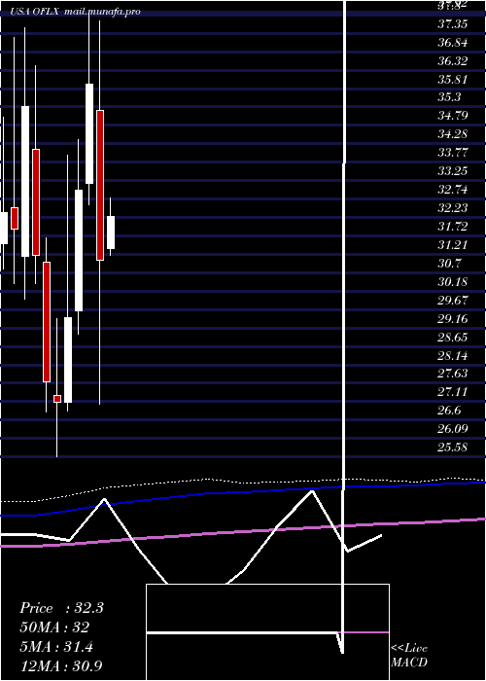Click the 36.84 price axis label
Screen dimensions: 486x681
(452, 43)
